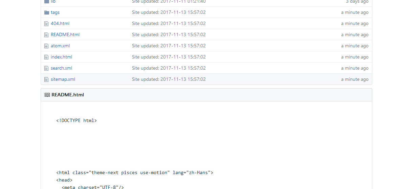Click the commit message beside index.html
The image size is (418, 189).
(x=169, y=57)
